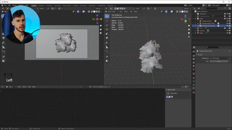
Task: Open the Render menu
Action: pyautogui.click(x=14, y=5)
